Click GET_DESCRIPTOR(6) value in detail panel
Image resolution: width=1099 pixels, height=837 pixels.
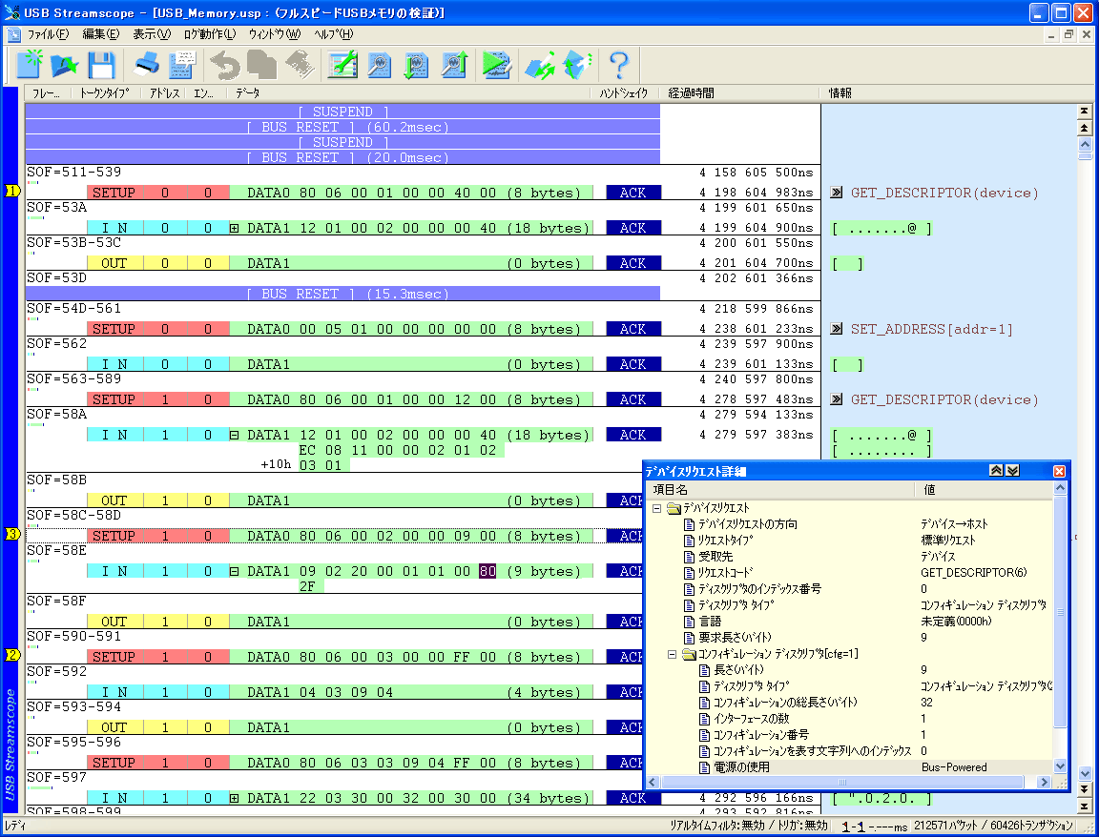coord(973,572)
